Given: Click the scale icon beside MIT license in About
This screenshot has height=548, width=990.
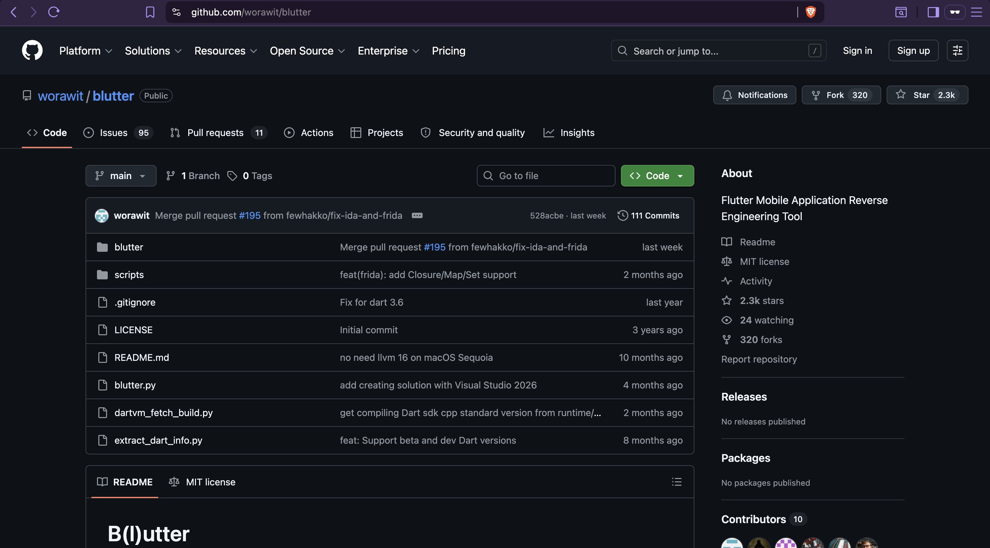Looking at the screenshot, I should [726, 261].
